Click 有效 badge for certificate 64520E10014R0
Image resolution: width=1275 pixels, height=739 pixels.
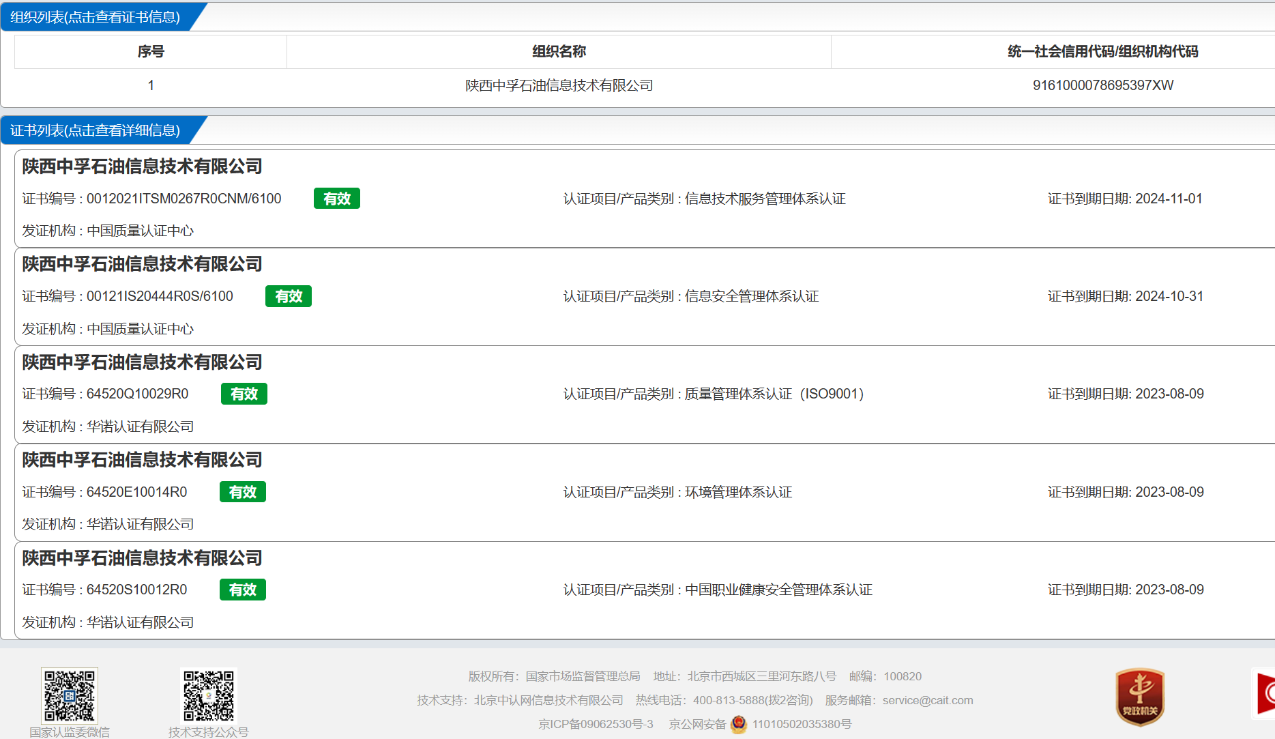pyautogui.click(x=243, y=492)
